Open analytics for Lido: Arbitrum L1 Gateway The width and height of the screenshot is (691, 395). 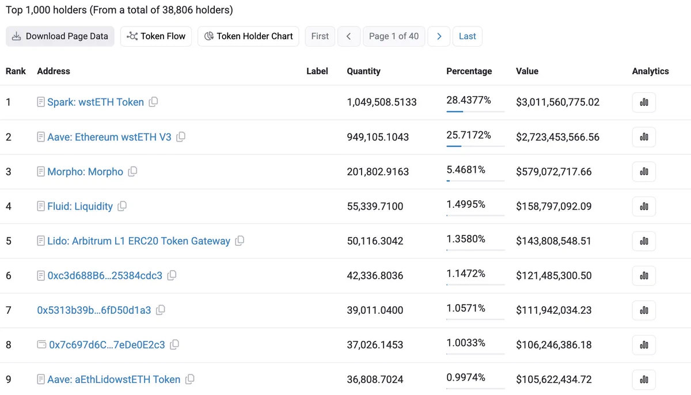[644, 241]
